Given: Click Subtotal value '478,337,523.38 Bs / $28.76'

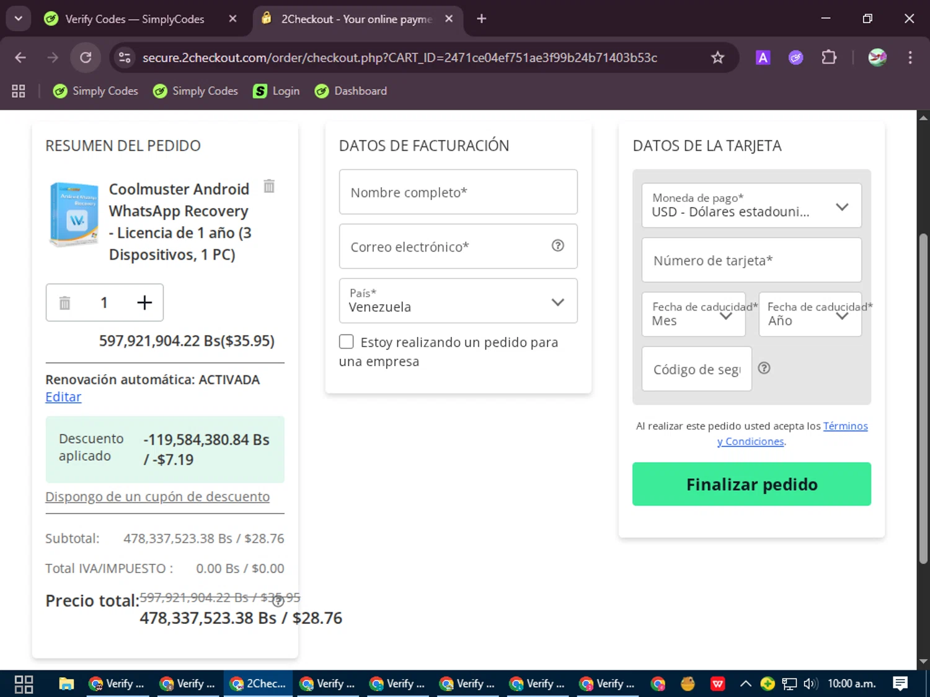Looking at the screenshot, I should [203, 538].
